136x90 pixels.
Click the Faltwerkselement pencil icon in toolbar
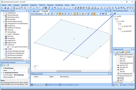pyautogui.click(x=76, y=8)
